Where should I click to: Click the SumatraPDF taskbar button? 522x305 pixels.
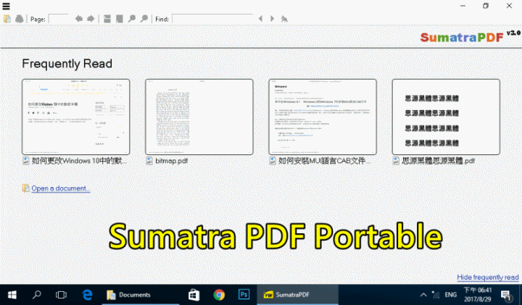[298, 295]
